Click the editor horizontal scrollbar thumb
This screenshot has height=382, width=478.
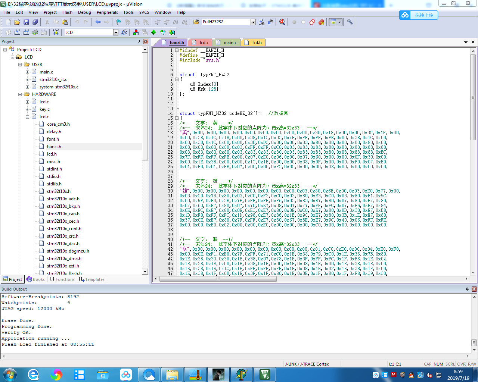(x=218, y=279)
